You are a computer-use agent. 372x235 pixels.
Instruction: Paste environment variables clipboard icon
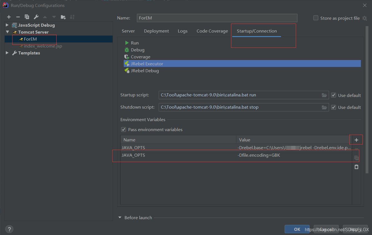pos(356,167)
